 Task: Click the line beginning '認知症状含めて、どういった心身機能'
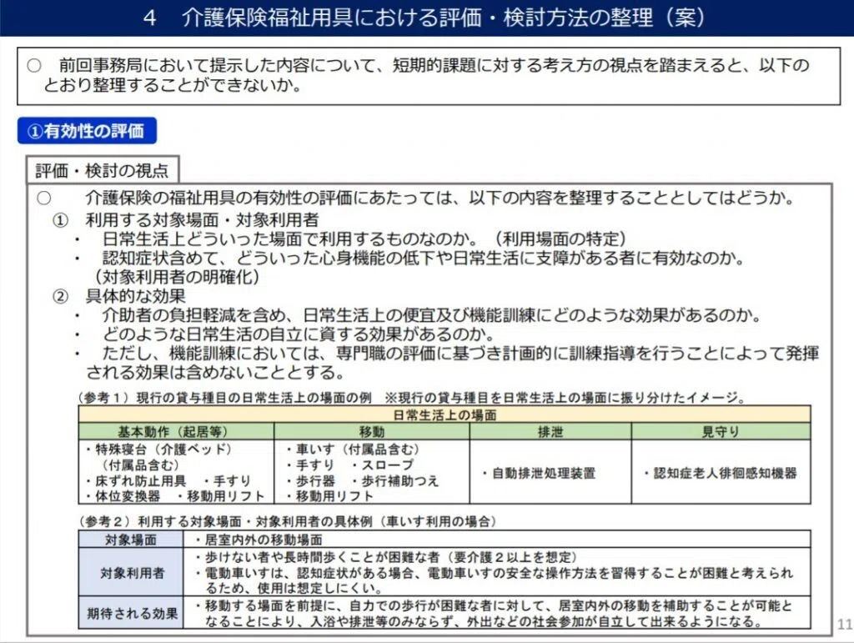pos(423,258)
